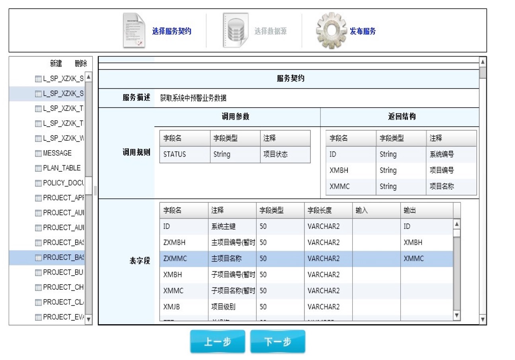The image size is (515, 360).
Task: Open the 选择服务契约 step
Action: click(x=172, y=31)
